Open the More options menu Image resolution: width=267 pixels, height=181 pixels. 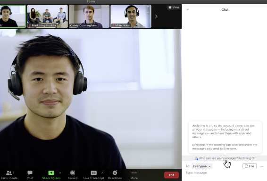click(x=134, y=175)
